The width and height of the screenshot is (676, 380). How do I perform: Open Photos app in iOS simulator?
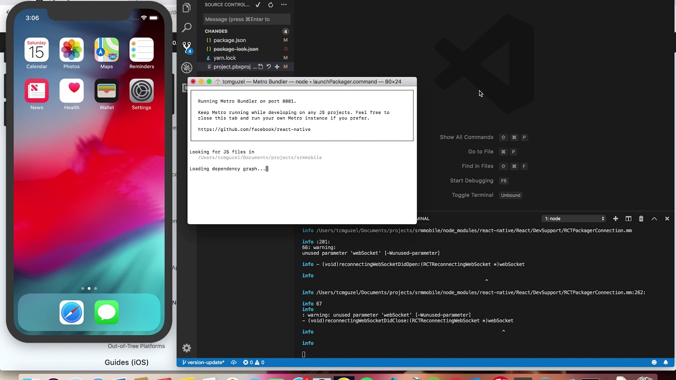[x=71, y=50]
